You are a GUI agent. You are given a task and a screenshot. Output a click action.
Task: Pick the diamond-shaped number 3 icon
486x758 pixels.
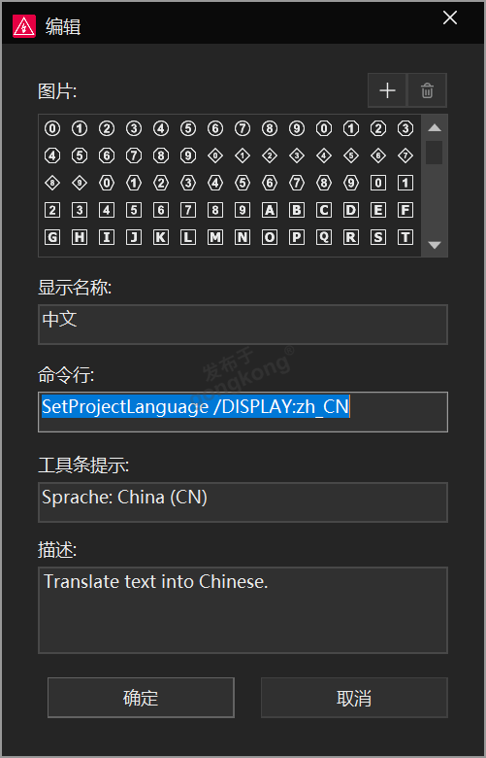(x=297, y=155)
